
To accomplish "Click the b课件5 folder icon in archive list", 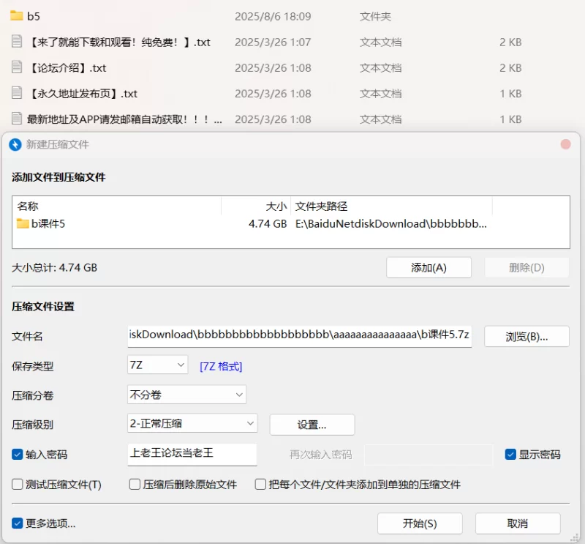I will pos(23,223).
